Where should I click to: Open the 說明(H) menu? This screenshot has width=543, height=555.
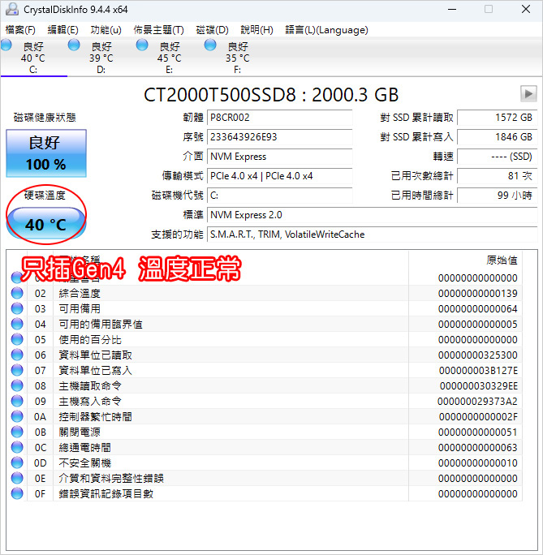(x=256, y=30)
